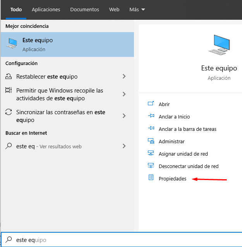The height and width of the screenshot is (247, 242).
Task: Expand the Permitir que Windows recopile chevron
Action: pos(124,94)
